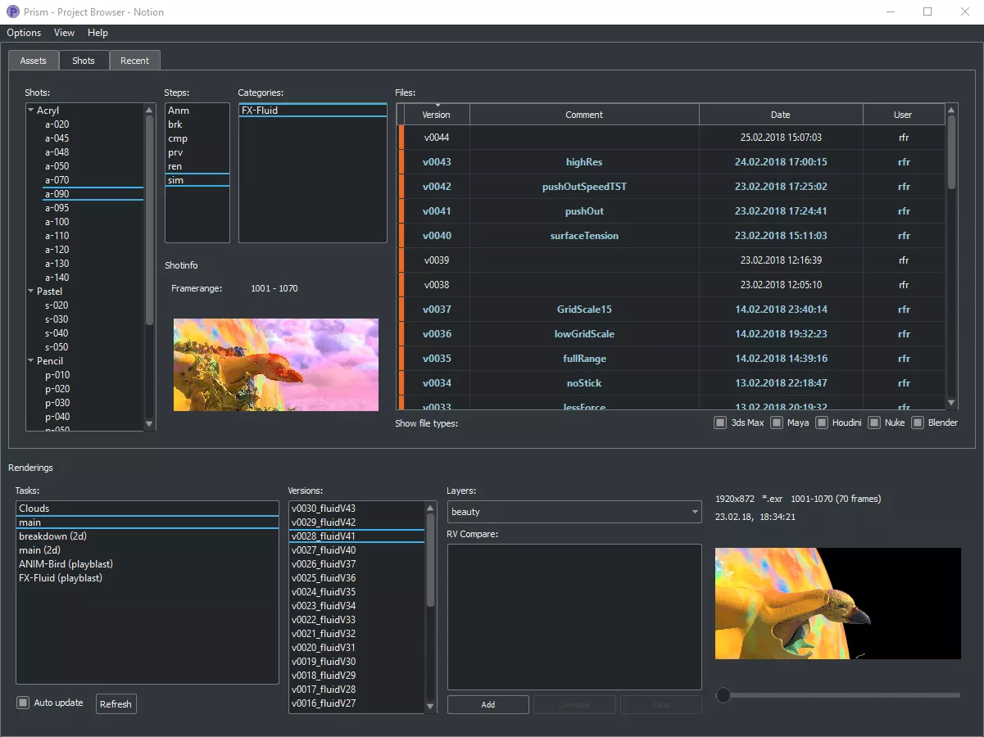984x737 pixels.
Task: Toggle the Blender file type checkbox
Action: click(918, 423)
